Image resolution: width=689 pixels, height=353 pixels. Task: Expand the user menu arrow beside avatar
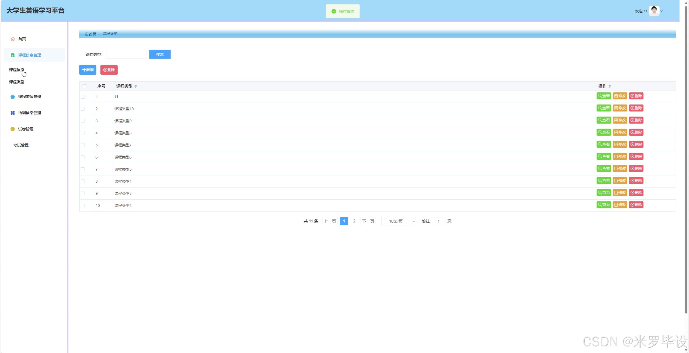(x=662, y=11)
